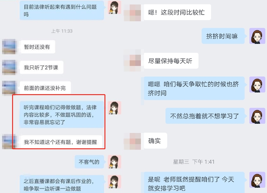Select '我不知道这个还有题，谢谢提醒' message

tap(61, 142)
